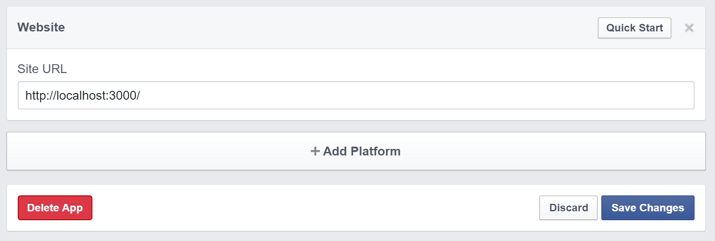Discard the pending changes
Image resolution: width=715 pixels, height=241 pixels.
pyautogui.click(x=568, y=208)
